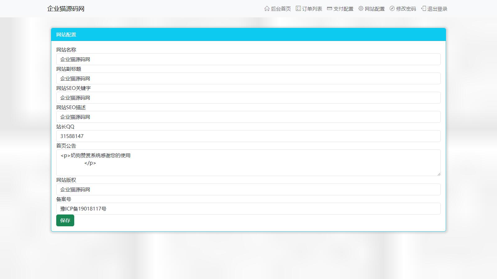Click inside the 首页公告 textarea
Image resolution: width=497 pixels, height=279 pixels.
[248, 163]
